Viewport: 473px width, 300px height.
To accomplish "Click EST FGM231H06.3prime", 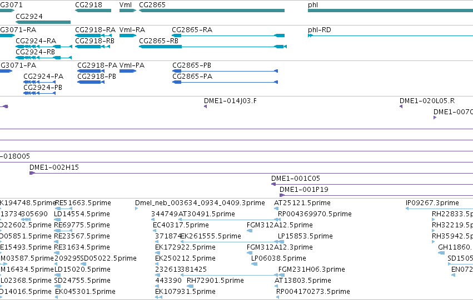I will click(281, 276).
